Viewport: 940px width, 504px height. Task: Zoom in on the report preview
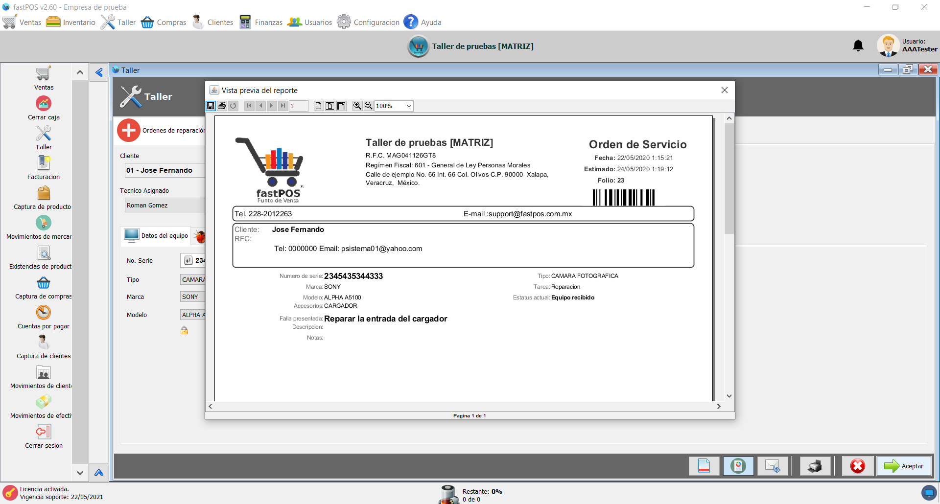(357, 106)
